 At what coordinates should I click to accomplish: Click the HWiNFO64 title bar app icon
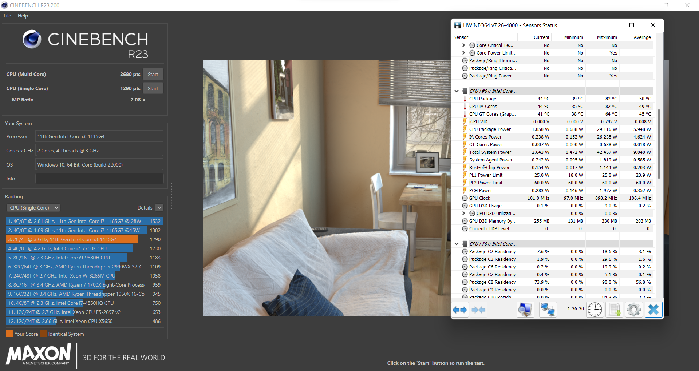458,25
